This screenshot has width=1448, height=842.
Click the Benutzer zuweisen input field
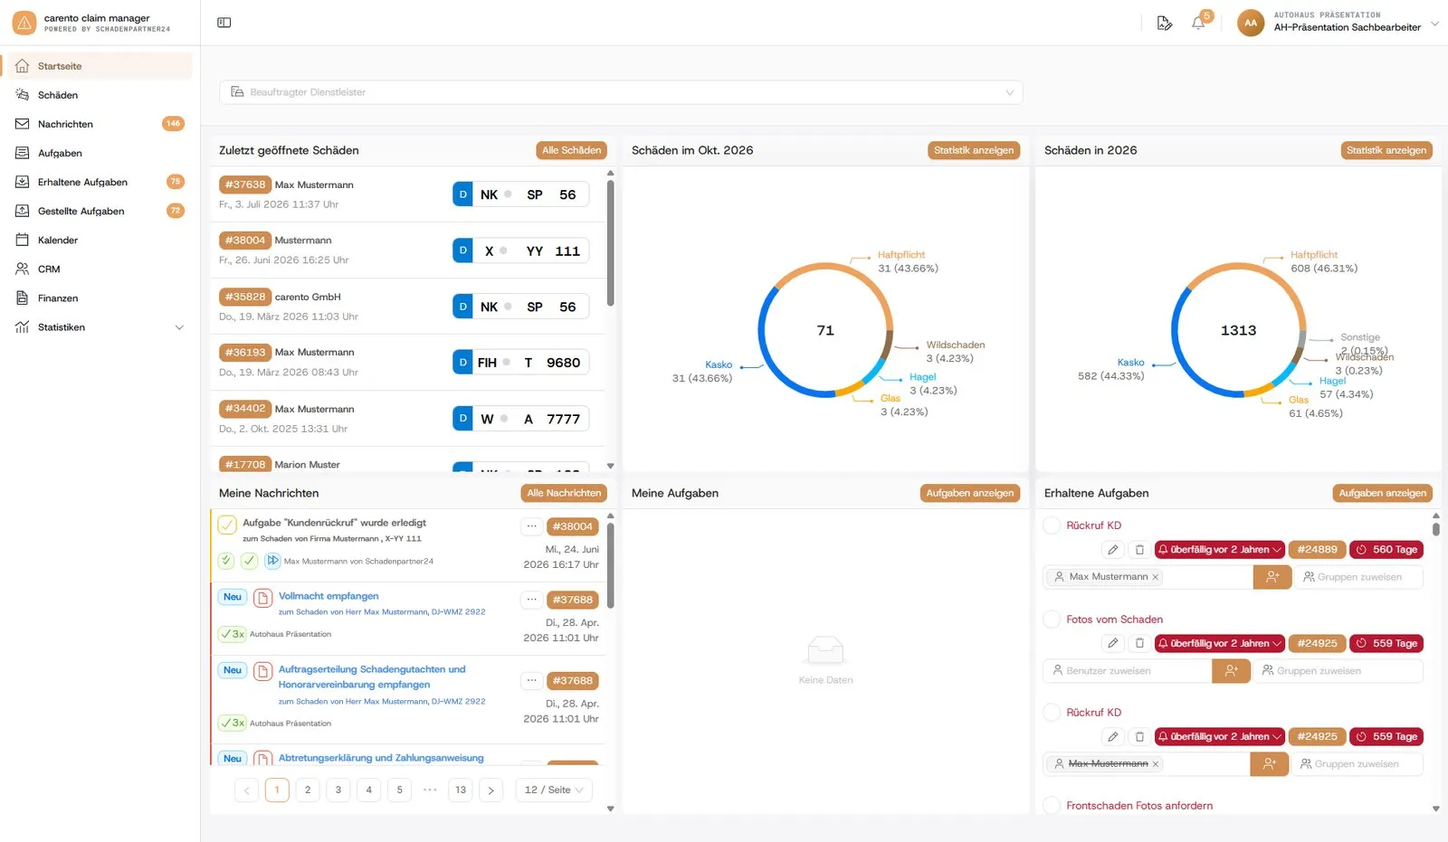click(x=1128, y=670)
